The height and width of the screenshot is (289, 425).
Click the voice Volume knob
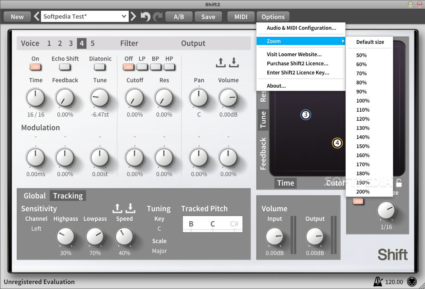click(x=228, y=98)
